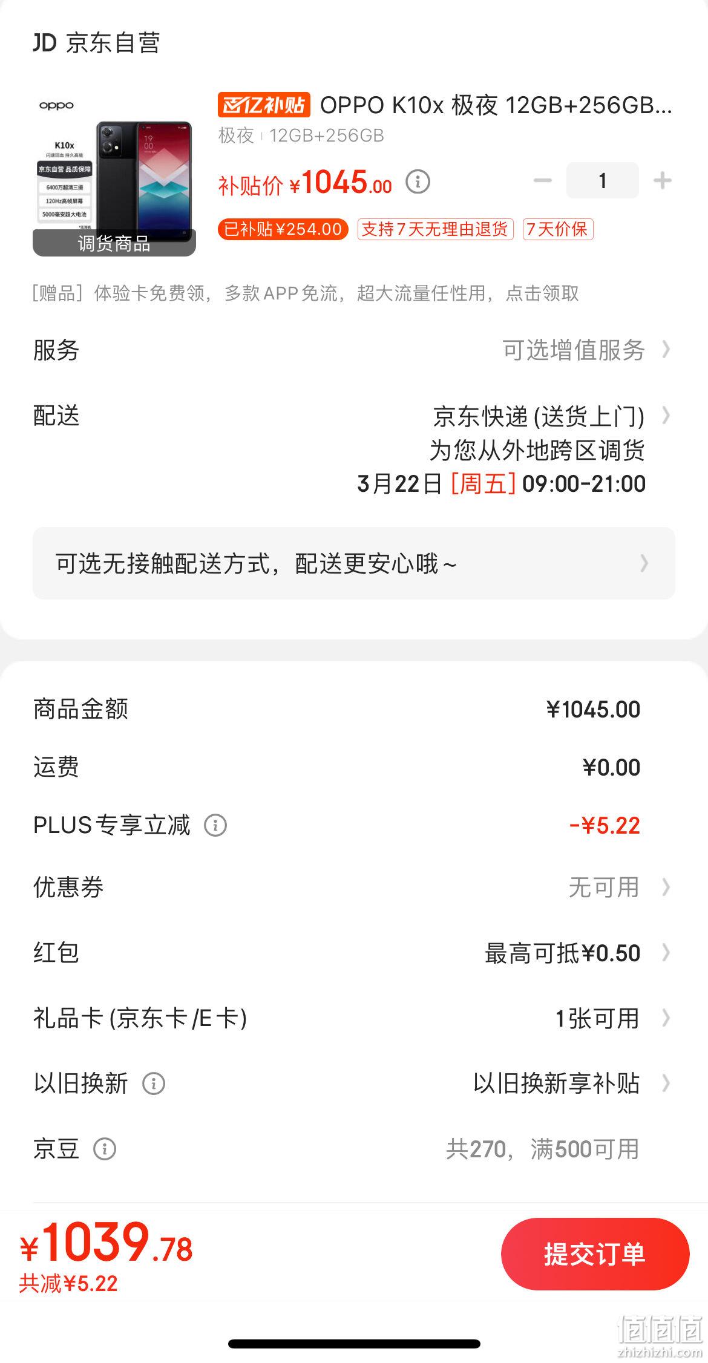Open 礼品卡 row with 1张可用

(354, 1018)
